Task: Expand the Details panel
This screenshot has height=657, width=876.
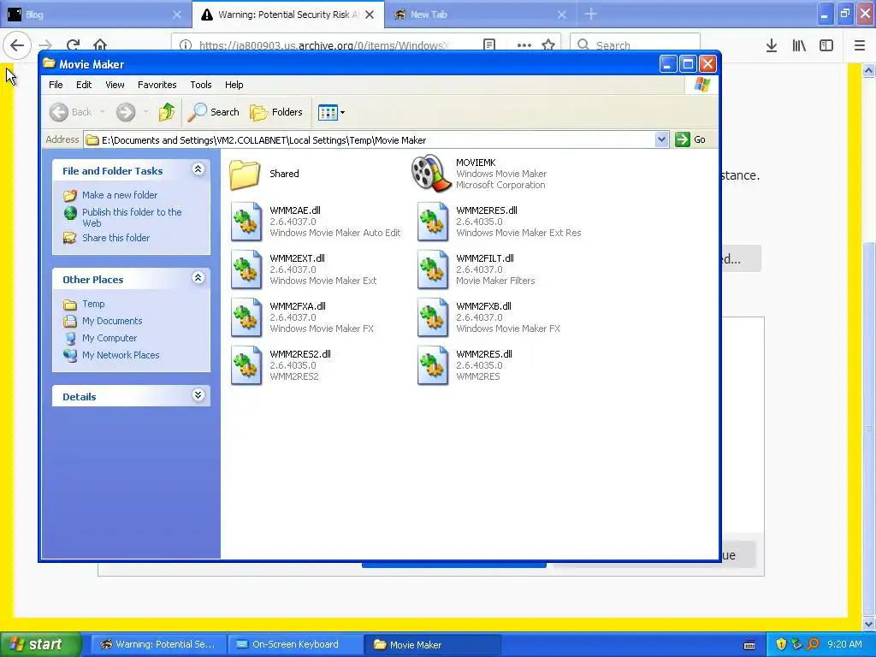Action: pyautogui.click(x=198, y=395)
